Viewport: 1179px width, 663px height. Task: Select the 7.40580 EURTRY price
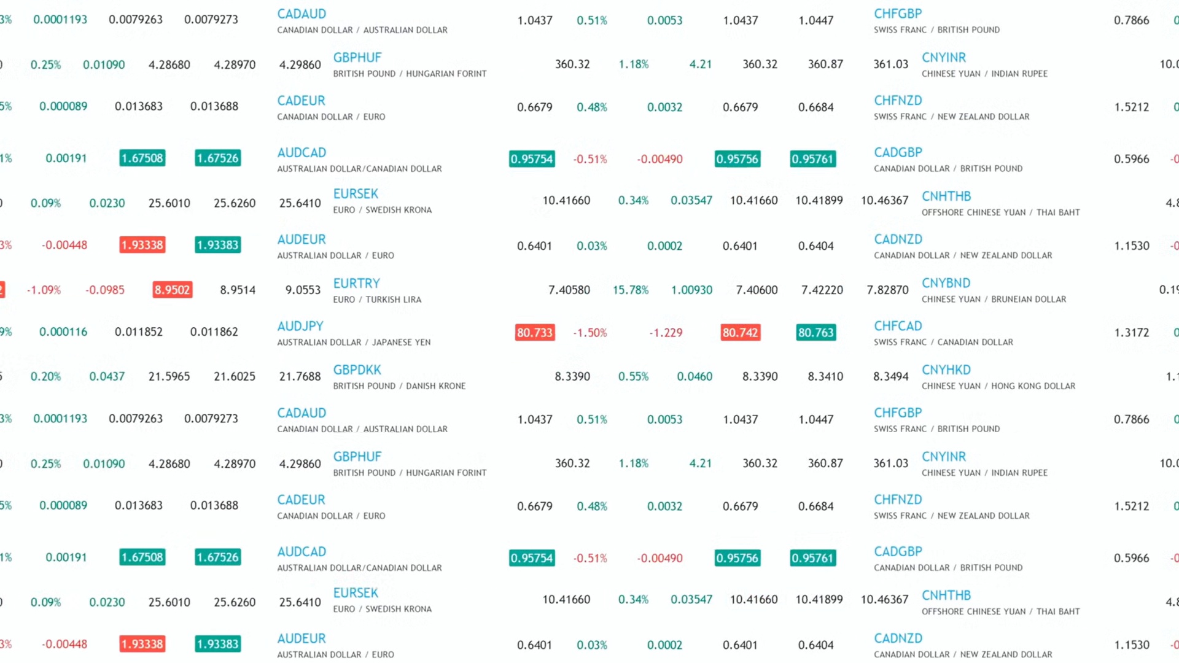(569, 290)
